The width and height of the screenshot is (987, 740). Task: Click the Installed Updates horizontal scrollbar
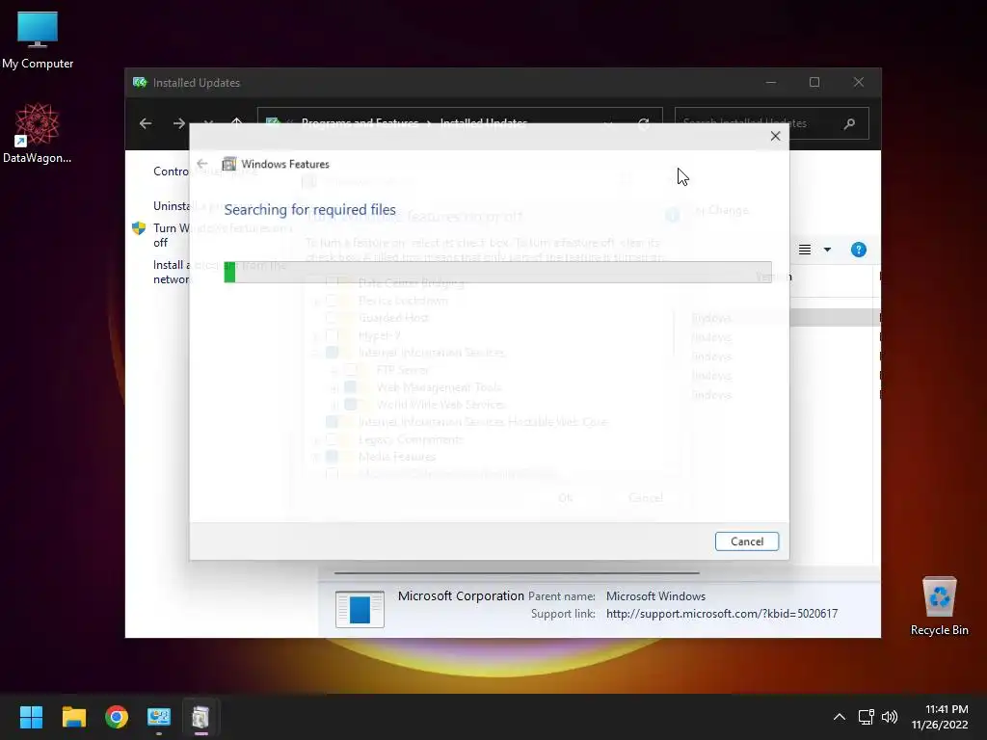pos(517,573)
